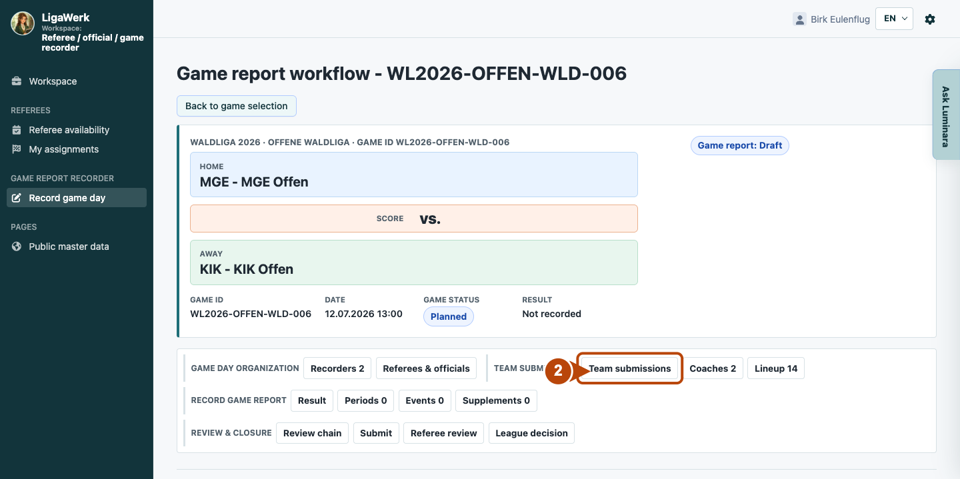Go to Workspace in the sidebar
Viewport: 960px width, 479px height.
point(53,81)
